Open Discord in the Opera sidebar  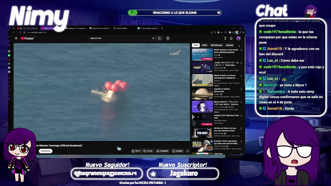[9, 68]
